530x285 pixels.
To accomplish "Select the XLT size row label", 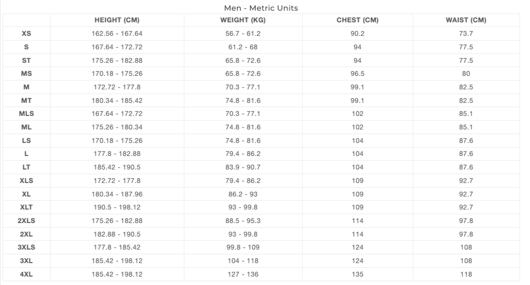I will (x=27, y=207).
